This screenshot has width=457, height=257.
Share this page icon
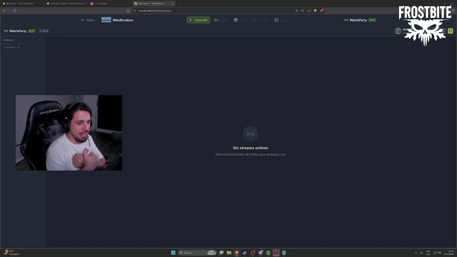coord(309,11)
